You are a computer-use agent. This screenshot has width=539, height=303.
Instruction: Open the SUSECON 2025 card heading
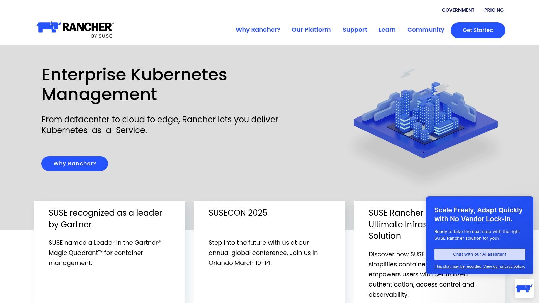238,213
